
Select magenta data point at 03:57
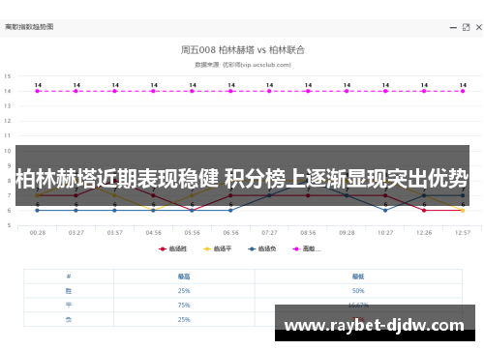114,91
